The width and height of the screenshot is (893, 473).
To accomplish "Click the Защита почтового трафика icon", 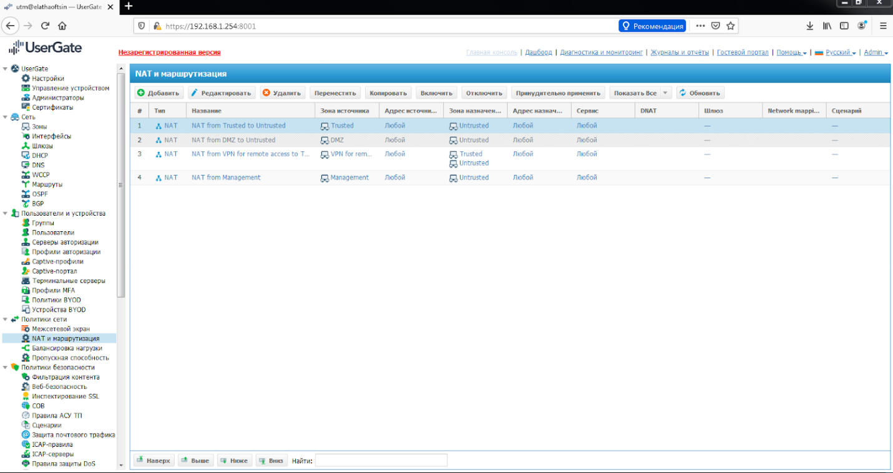I will pyautogui.click(x=26, y=434).
